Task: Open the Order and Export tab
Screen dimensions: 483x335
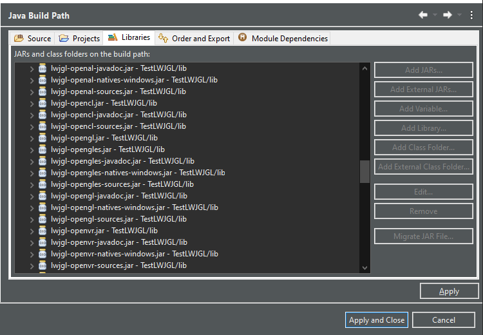Action: click(194, 38)
